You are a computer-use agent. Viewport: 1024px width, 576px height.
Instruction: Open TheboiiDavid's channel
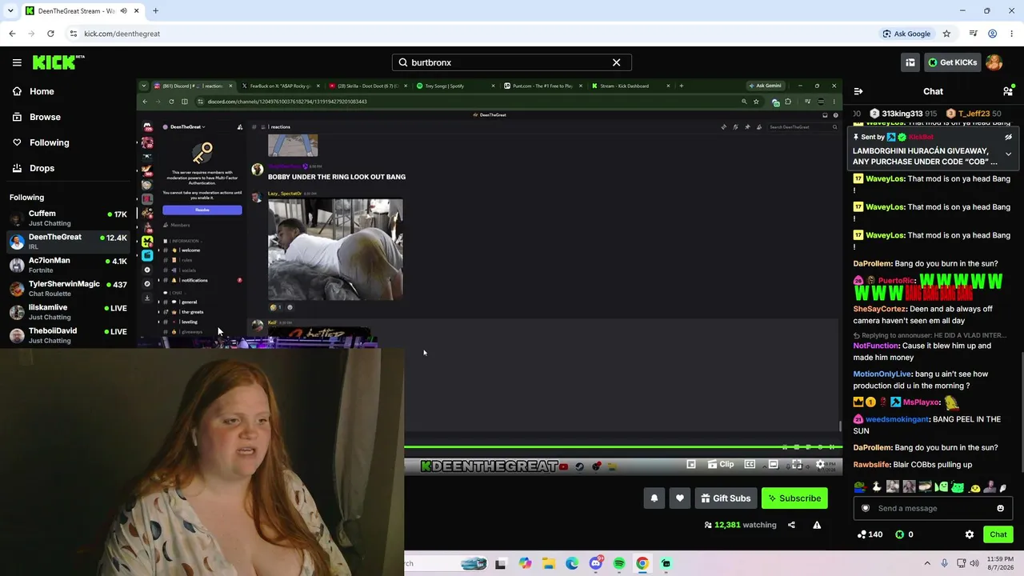pos(68,334)
